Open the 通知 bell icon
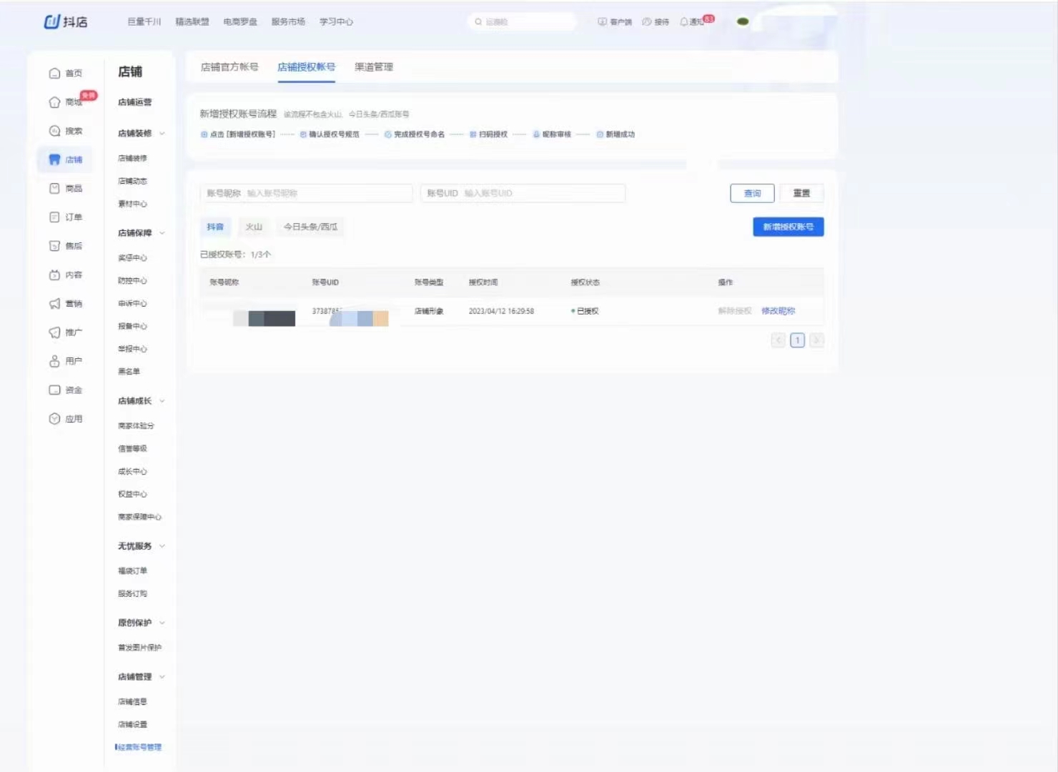 [684, 22]
